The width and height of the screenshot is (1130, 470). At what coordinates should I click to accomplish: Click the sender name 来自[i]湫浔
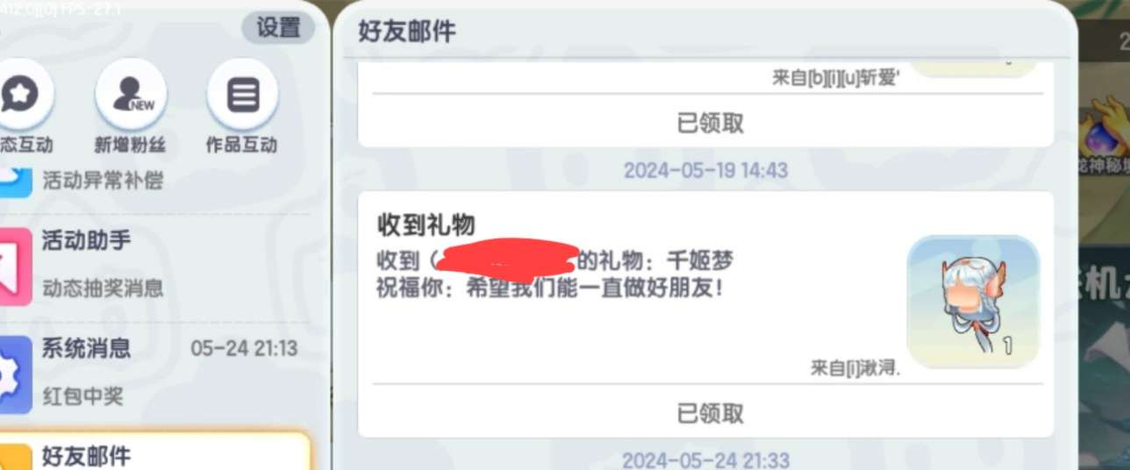(x=855, y=369)
